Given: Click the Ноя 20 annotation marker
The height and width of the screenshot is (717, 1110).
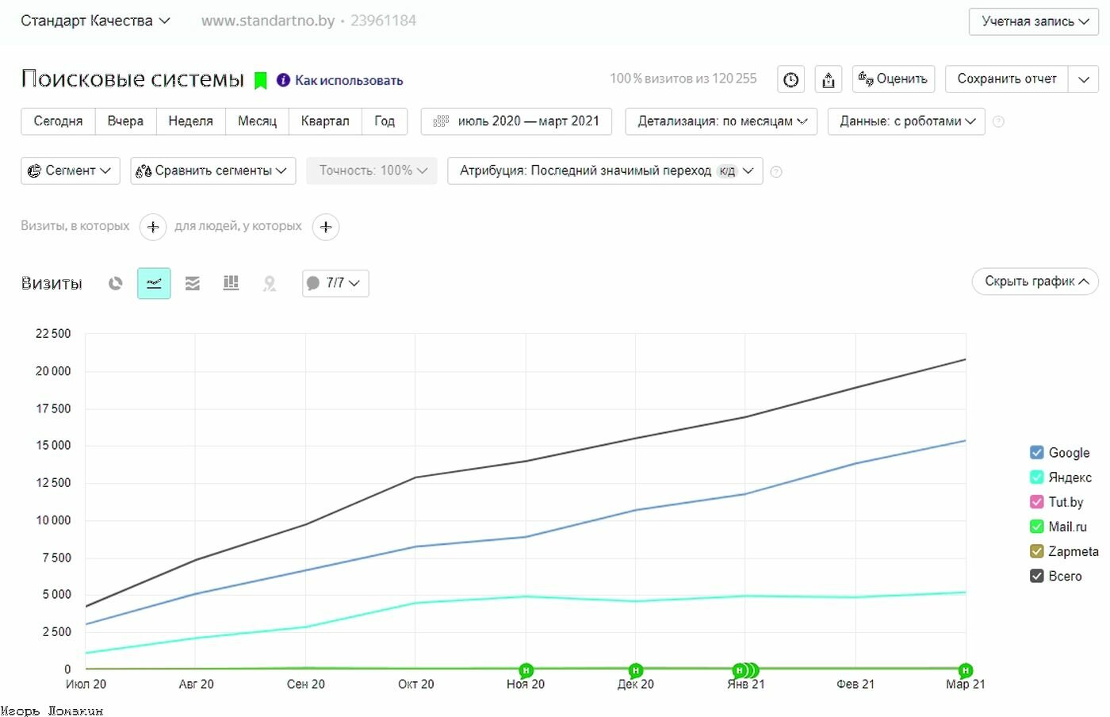Looking at the screenshot, I should tap(526, 670).
